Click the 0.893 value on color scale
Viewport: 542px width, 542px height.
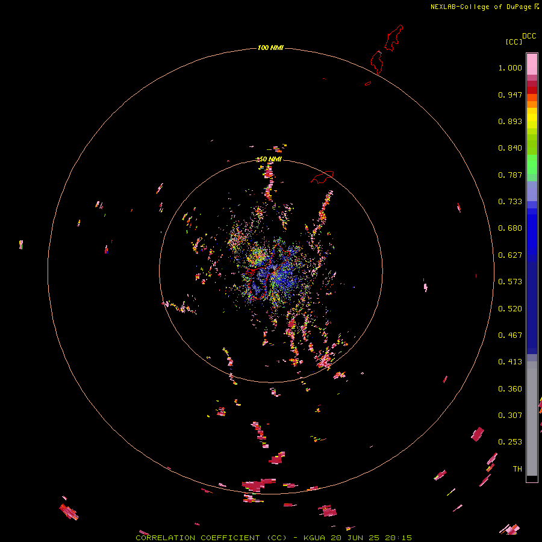click(x=510, y=121)
